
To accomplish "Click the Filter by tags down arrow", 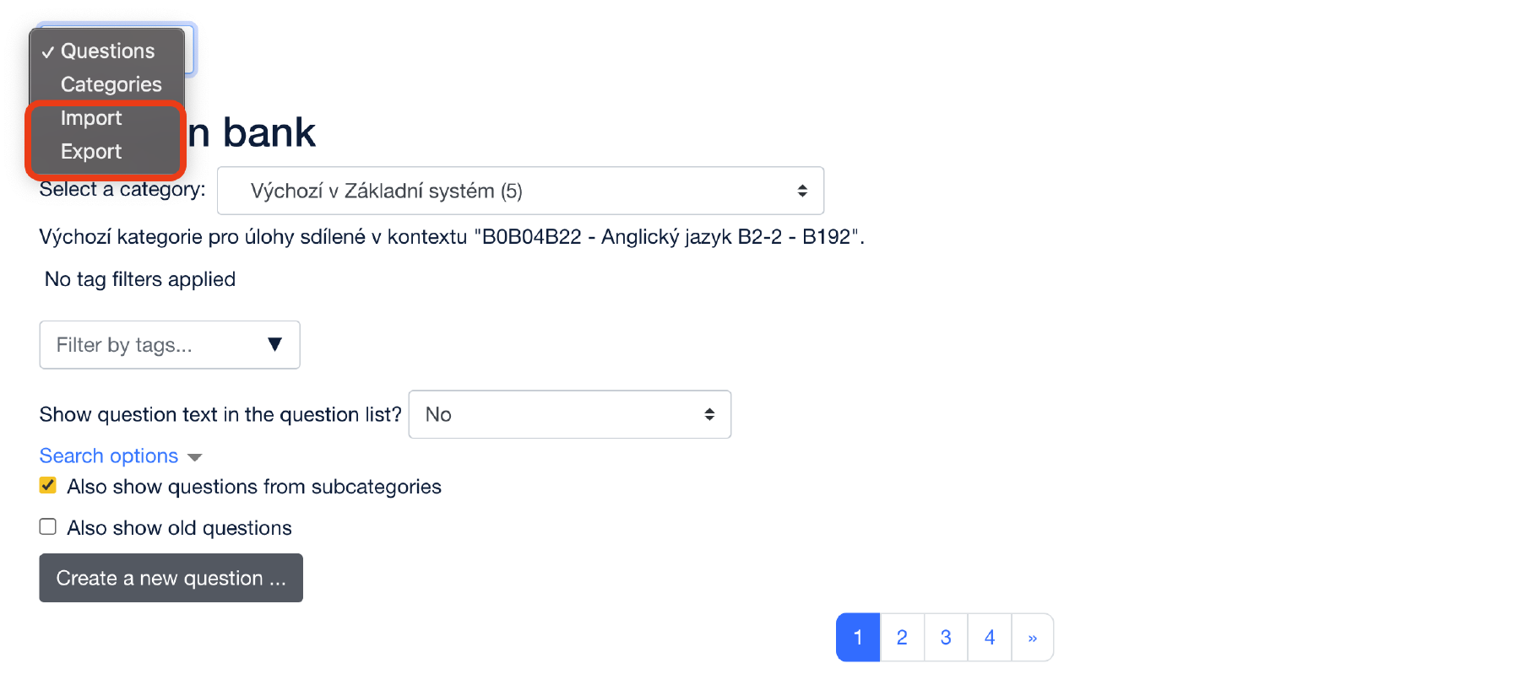I will pos(274,344).
